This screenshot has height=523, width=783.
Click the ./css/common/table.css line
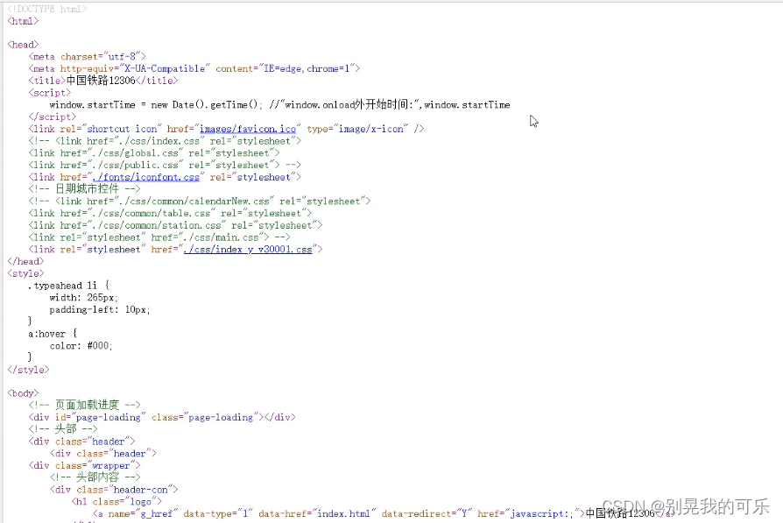(x=170, y=213)
